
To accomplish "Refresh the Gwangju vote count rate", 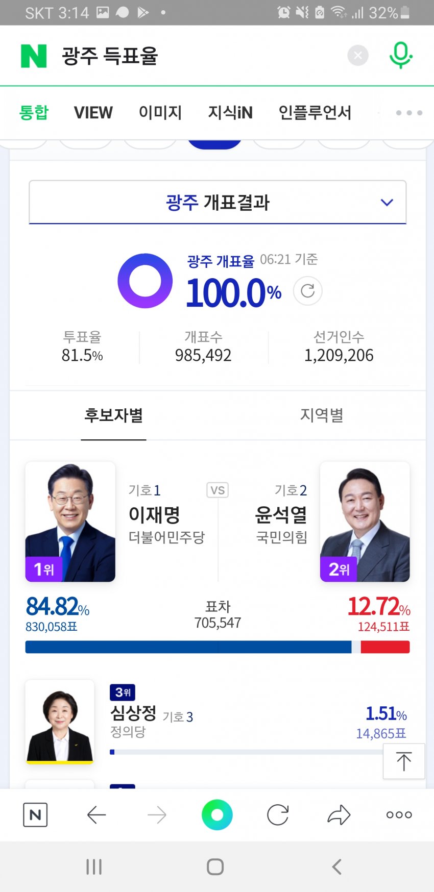I will point(307,291).
